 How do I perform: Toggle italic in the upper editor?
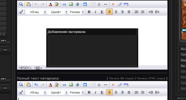96,12
